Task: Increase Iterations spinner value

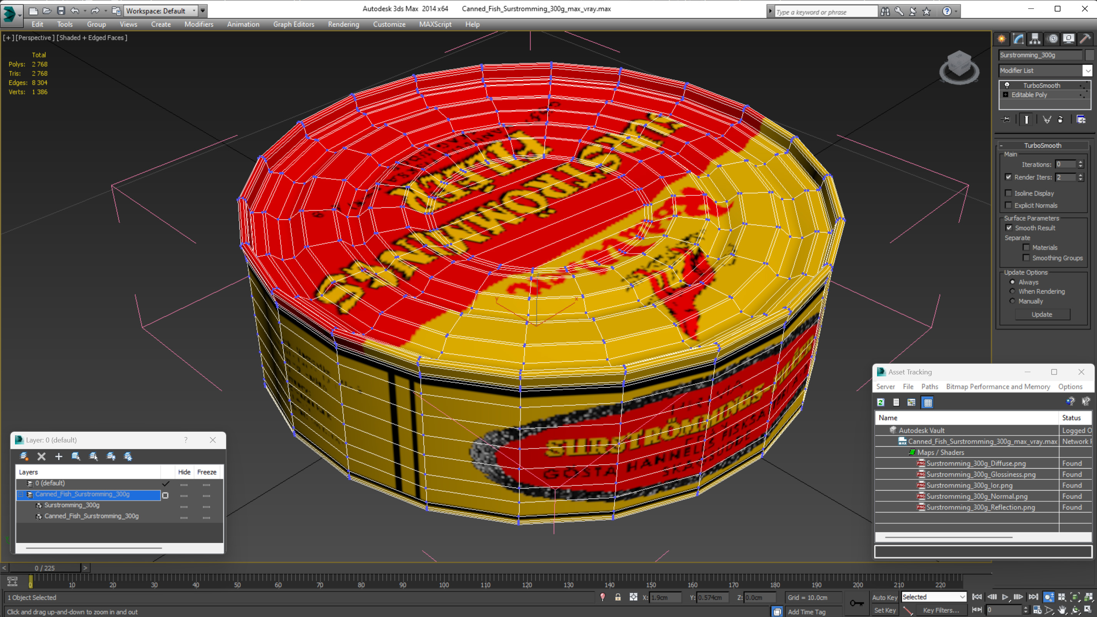Action: coord(1080,162)
